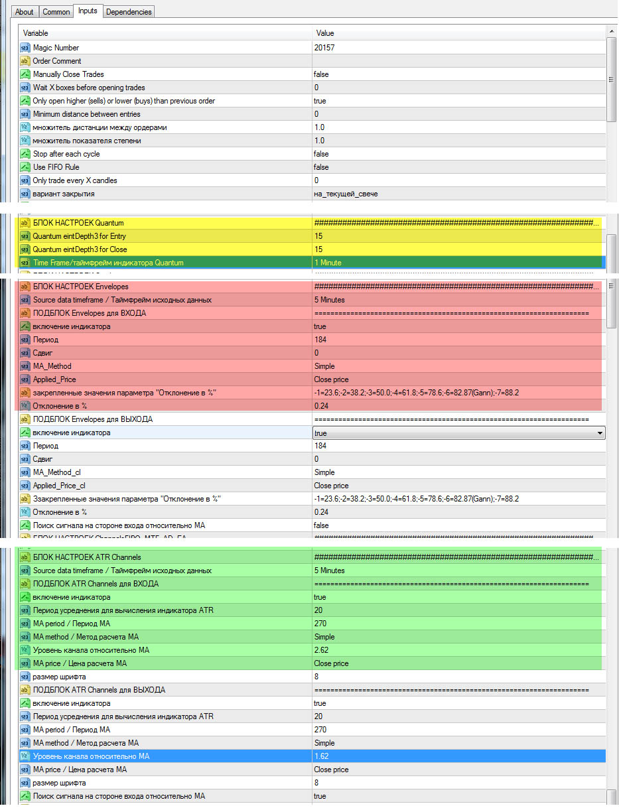Click icon beside множитель показателя степени
Viewport: 619px width, 812px height.
(x=25, y=141)
